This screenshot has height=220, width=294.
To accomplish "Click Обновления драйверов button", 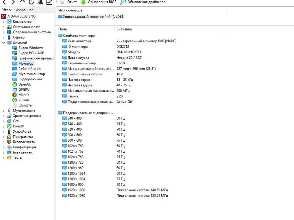I will point(143,2).
